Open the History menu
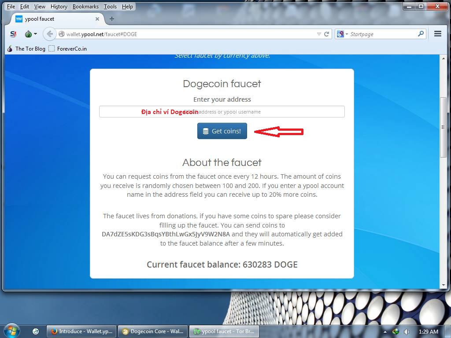 (59, 6)
